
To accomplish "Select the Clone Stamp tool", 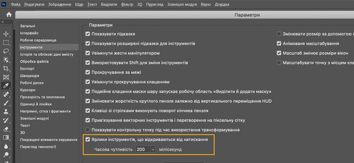I will click(6, 112).
